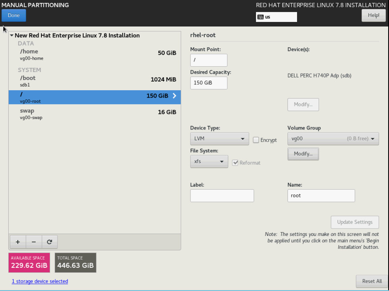The width and height of the screenshot is (389, 291).
Task: Click the DATA section label
Action: coord(26,43)
